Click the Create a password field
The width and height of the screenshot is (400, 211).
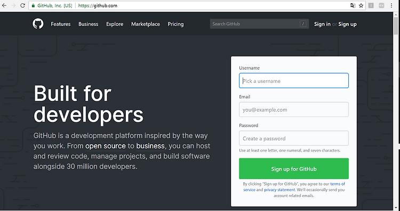pyautogui.click(x=294, y=138)
